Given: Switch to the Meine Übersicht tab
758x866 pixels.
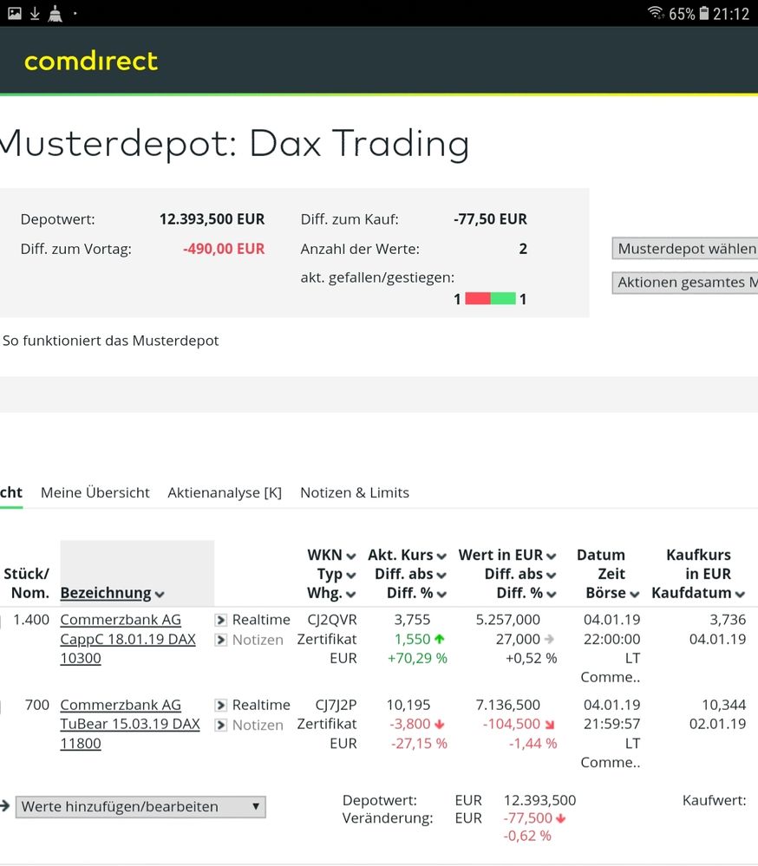Looking at the screenshot, I should tap(95, 492).
